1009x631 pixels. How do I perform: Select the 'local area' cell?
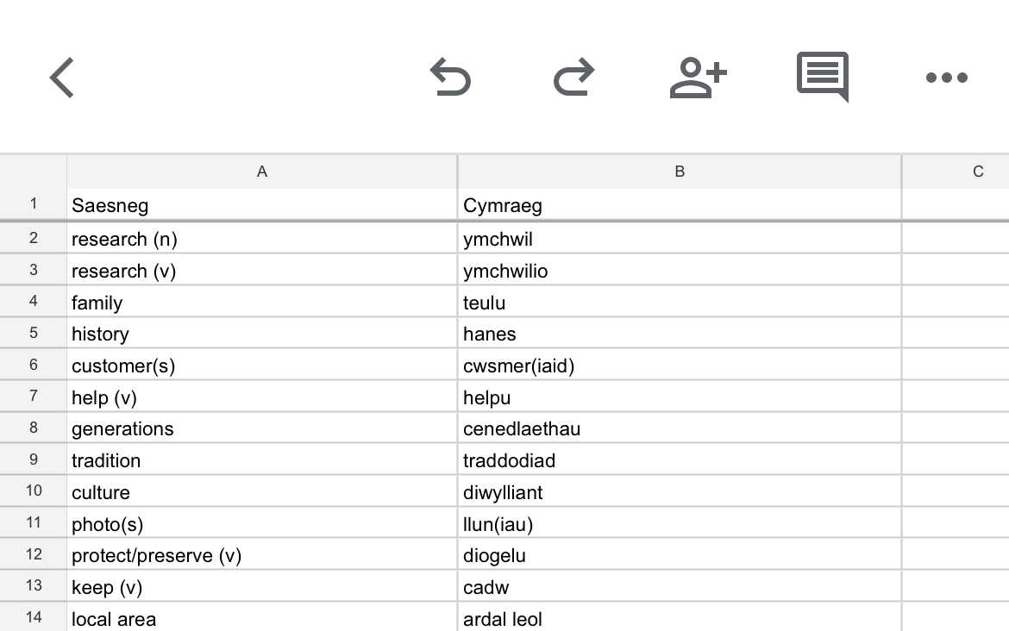coord(262,617)
